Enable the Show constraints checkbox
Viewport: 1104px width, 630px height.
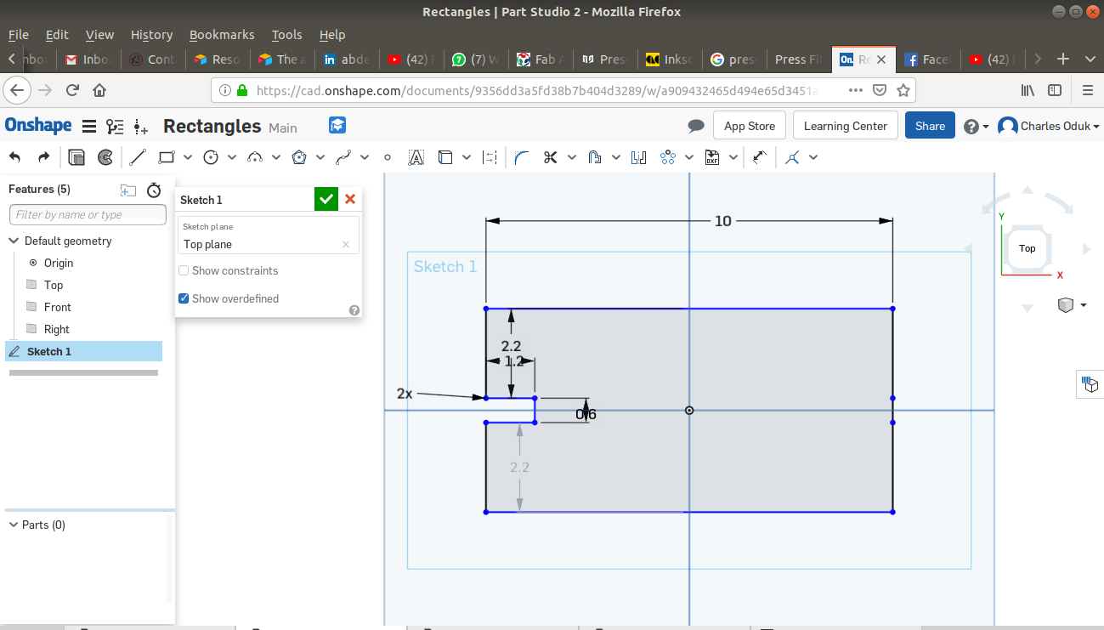(184, 270)
